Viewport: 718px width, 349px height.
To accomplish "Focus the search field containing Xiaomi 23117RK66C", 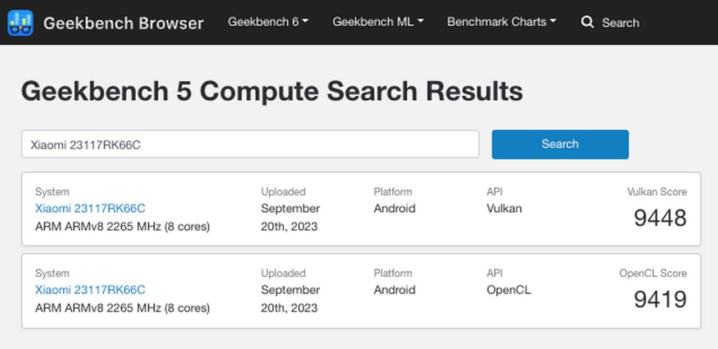I will (250, 145).
